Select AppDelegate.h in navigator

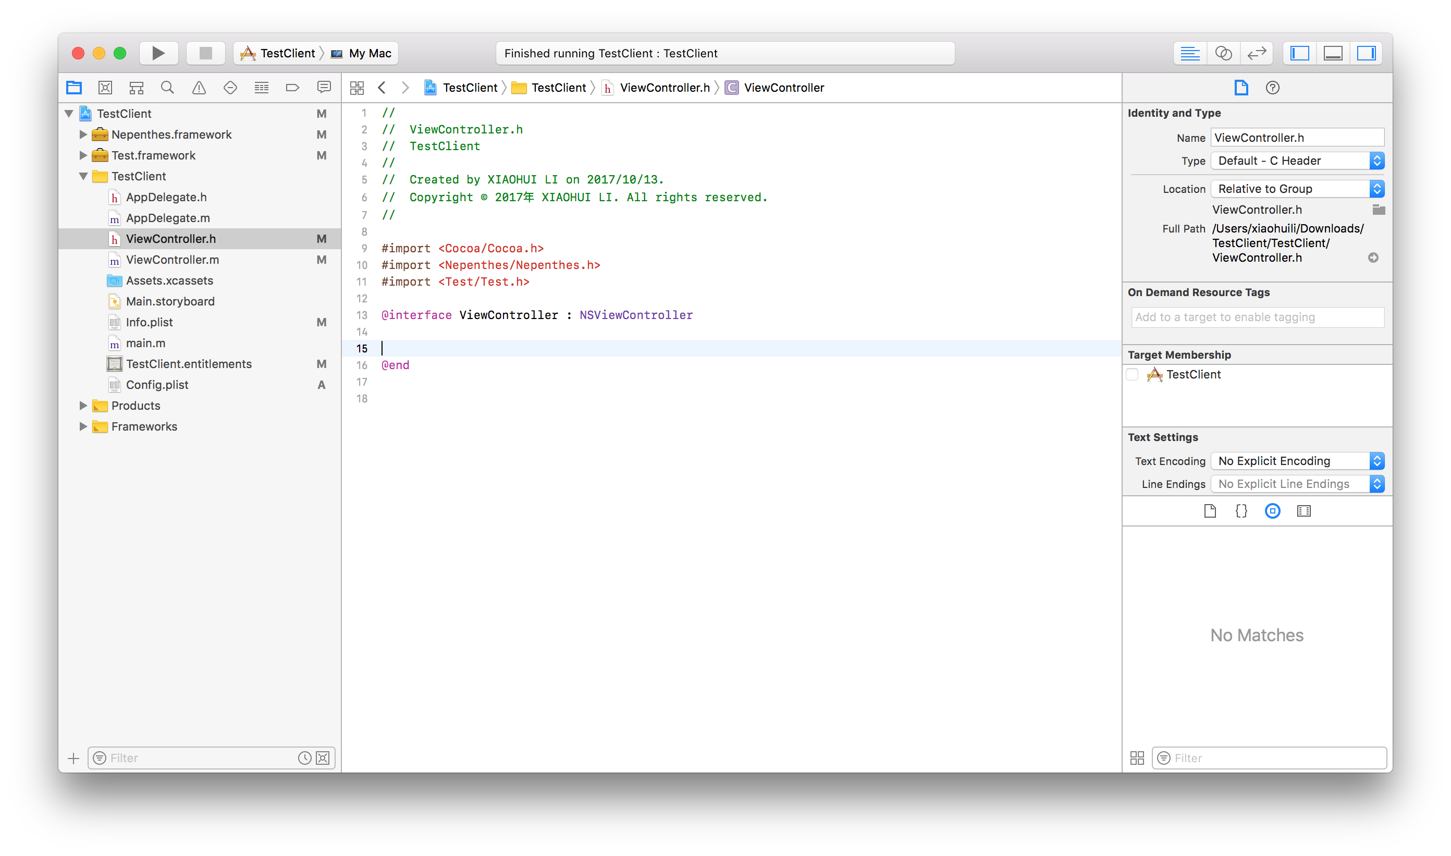pos(166,197)
